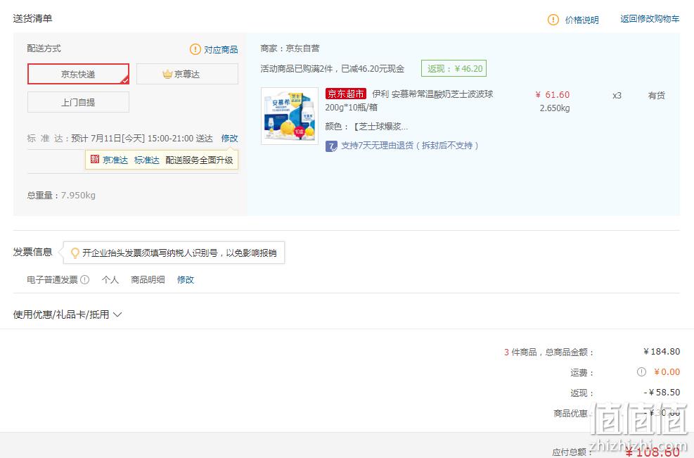Viewport: 694px width, 458px height.
Task: Click the 个人 invoice title text
Action: pos(110,279)
